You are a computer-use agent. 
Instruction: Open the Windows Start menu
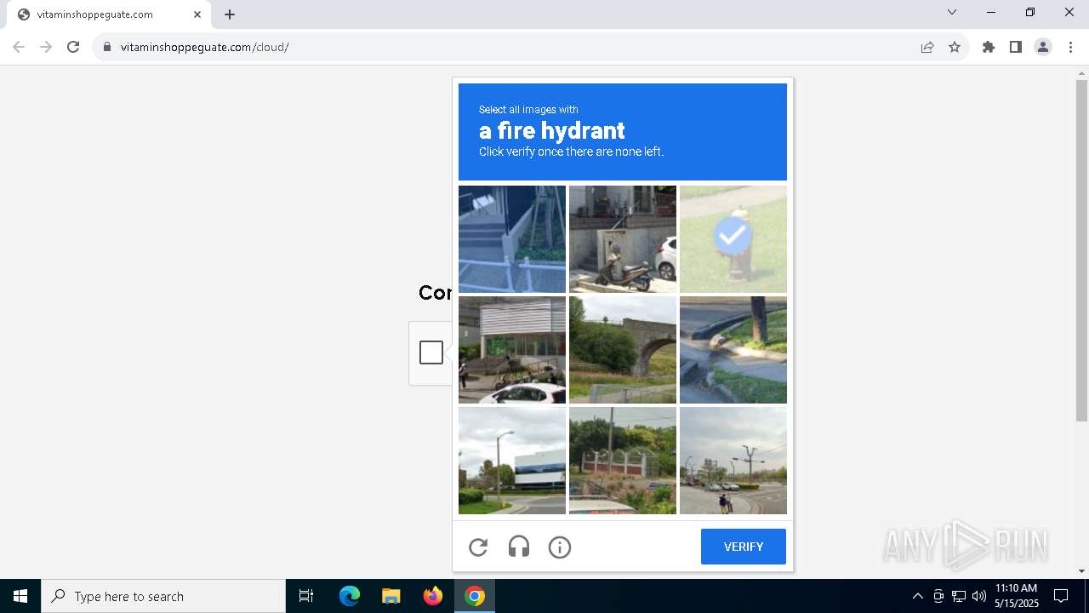click(x=20, y=596)
